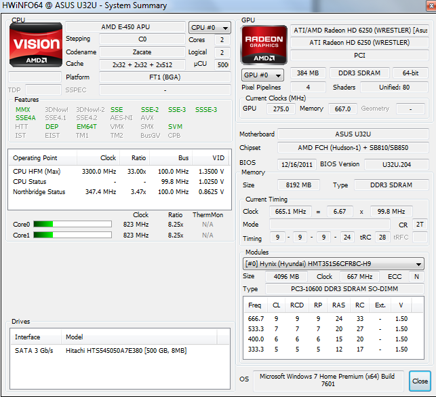Image resolution: width=436 pixels, height=397 pixels.
Task: Click the Operating Point column header
Action: [x=43, y=158]
